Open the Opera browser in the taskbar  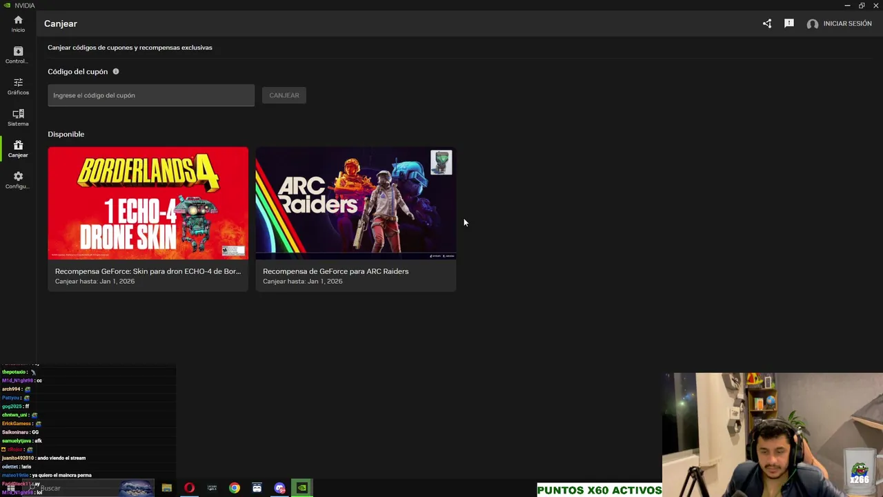click(189, 488)
